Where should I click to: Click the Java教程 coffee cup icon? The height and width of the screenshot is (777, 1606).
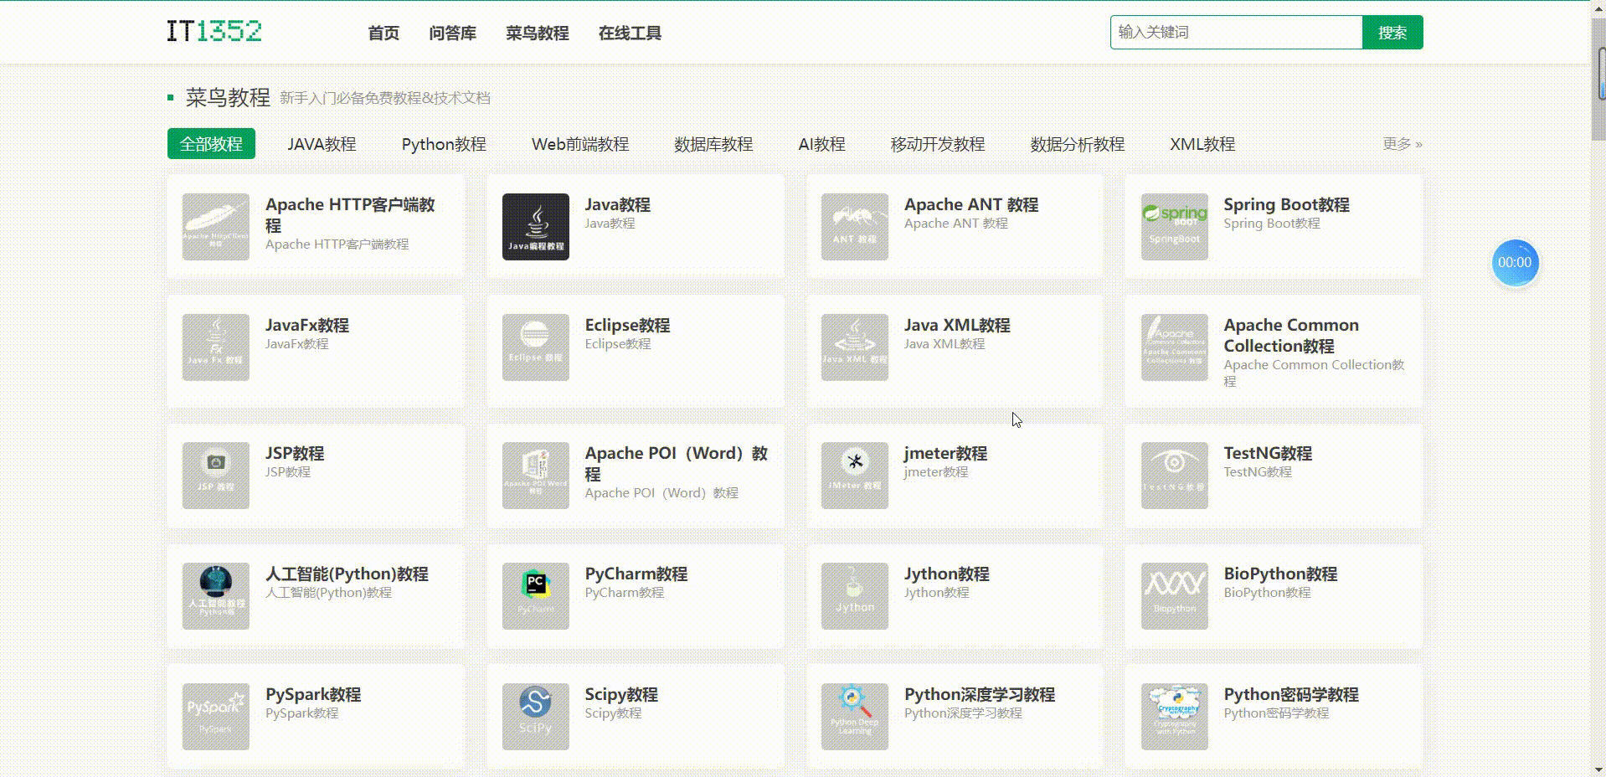(536, 227)
